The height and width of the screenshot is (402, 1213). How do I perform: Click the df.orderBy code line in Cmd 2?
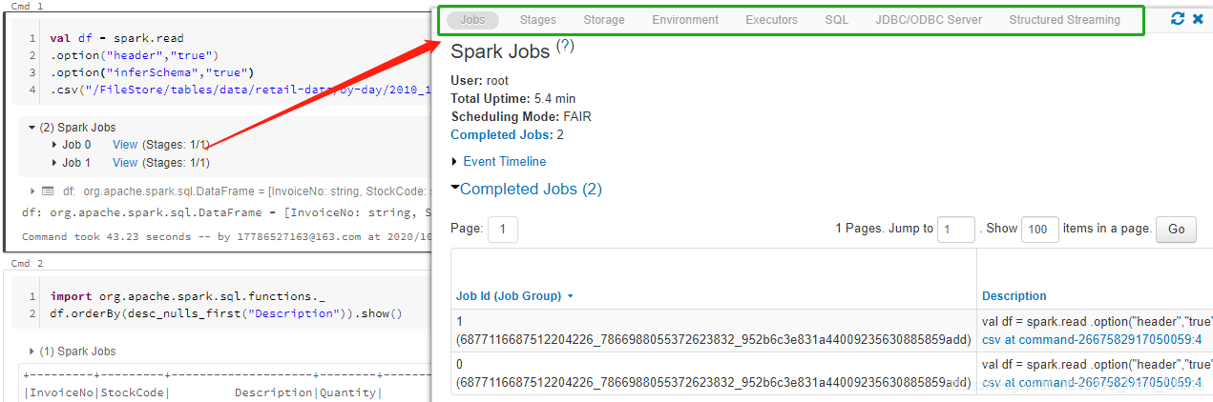226,313
